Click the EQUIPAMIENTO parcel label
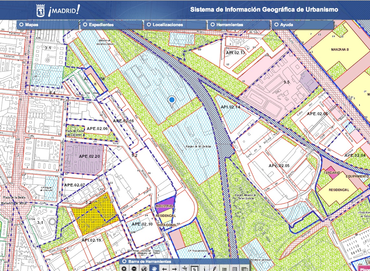This screenshot has height=271, width=370. click(357, 176)
